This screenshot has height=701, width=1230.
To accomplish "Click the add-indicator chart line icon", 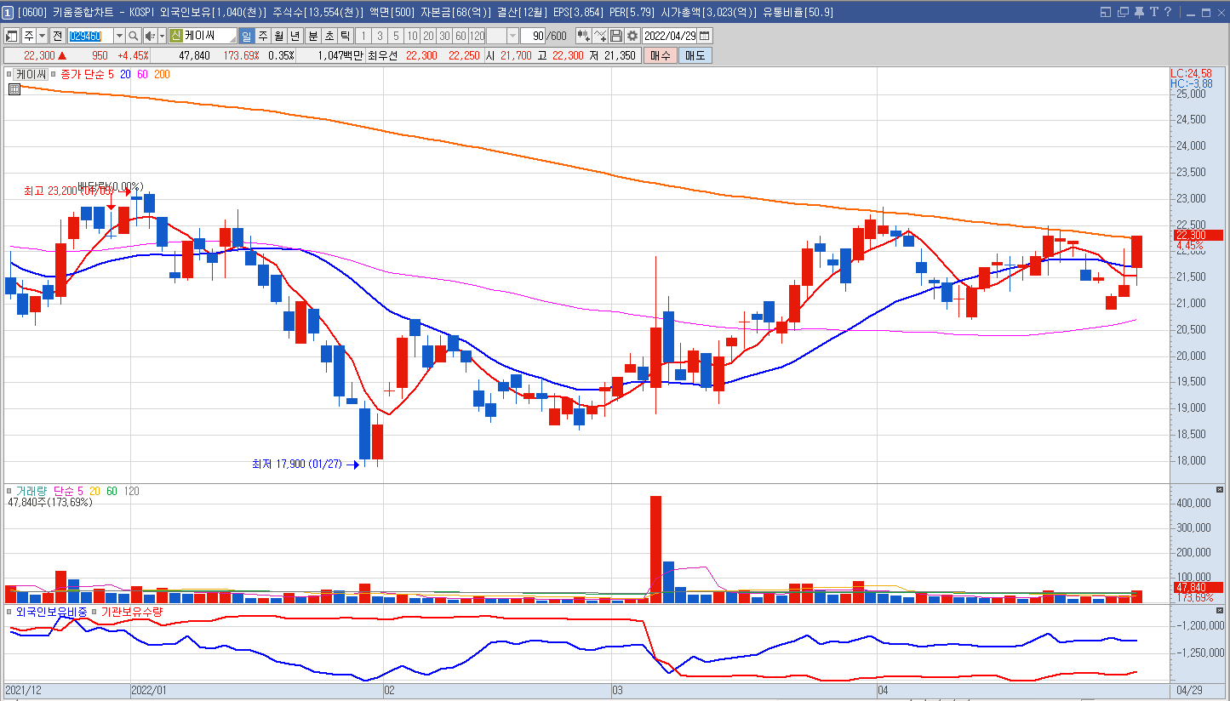I will pos(600,36).
